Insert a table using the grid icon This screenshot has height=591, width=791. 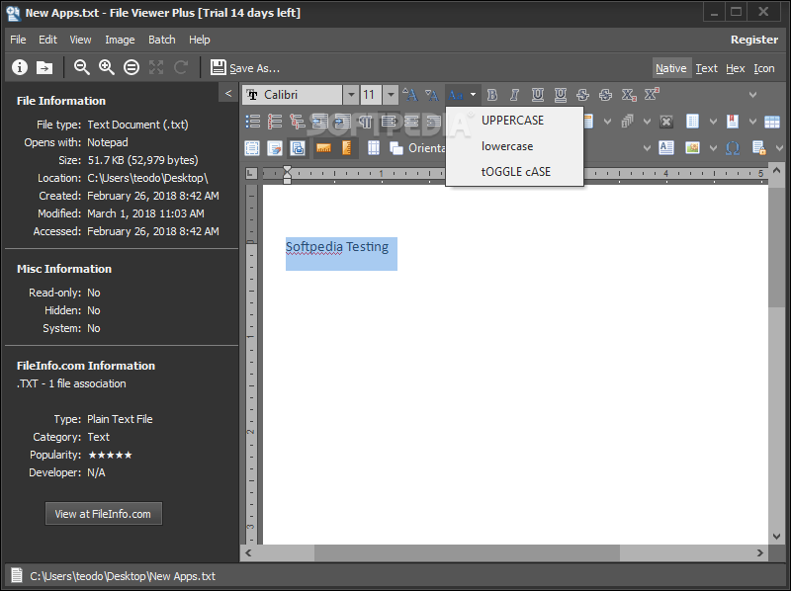tap(772, 122)
